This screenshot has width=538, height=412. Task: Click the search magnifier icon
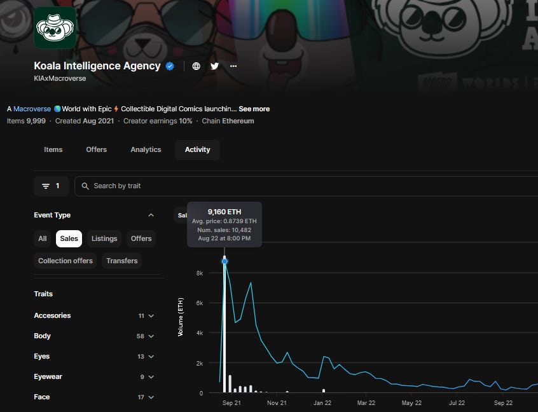(85, 186)
